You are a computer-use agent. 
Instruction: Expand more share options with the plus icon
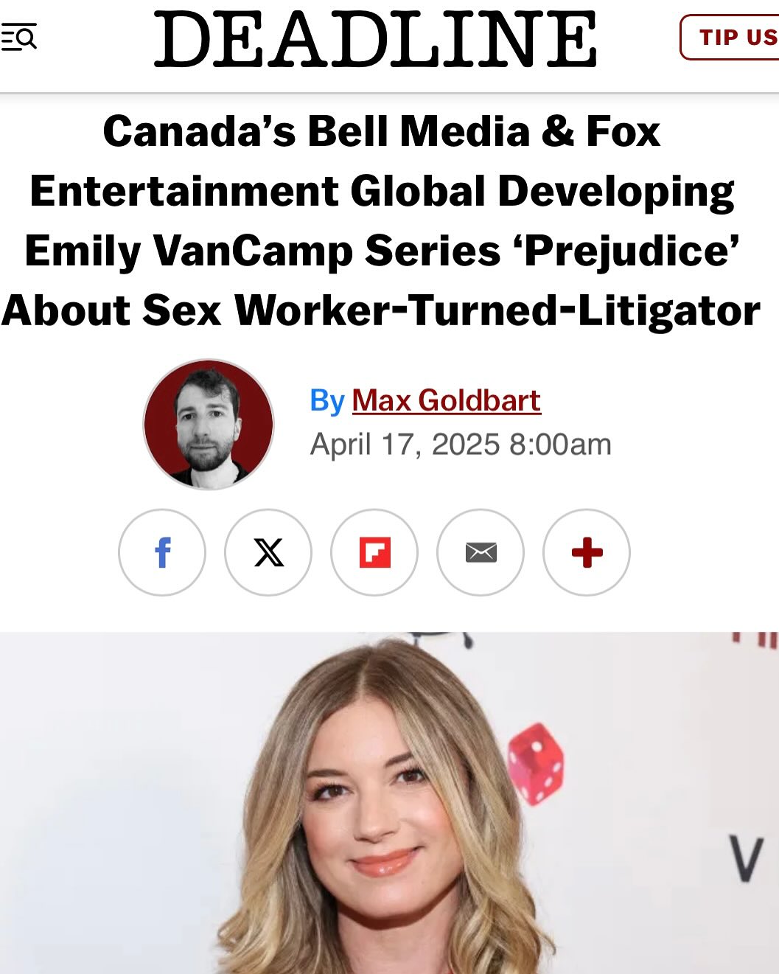pyautogui.click(x=587, y=552)
